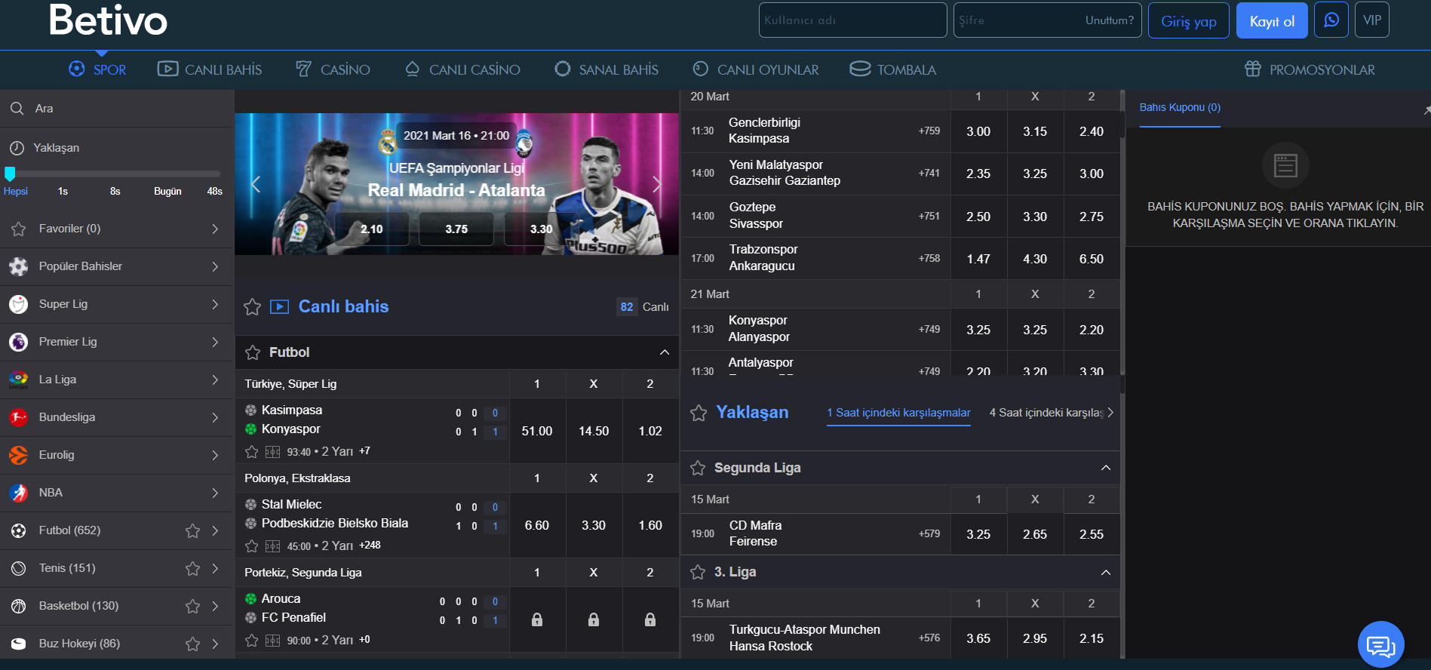Open the CASİNO menu tab
Image resolution: width=1431 pixels, height=670 pixels.
pyautogui.click(x=333, y=69)
